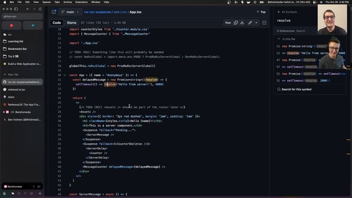Viewport: 352px width, 198px height.
Task: Open the Arc application menu
Action: tap(12, 2)
